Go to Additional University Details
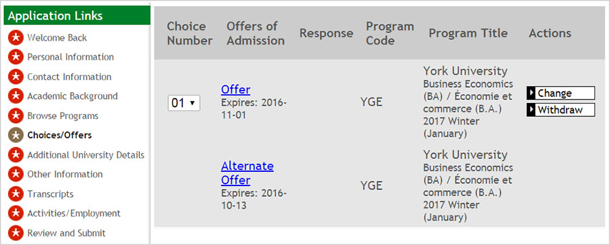The height and width of the screenshot is (245, 610). coord(85,155)
